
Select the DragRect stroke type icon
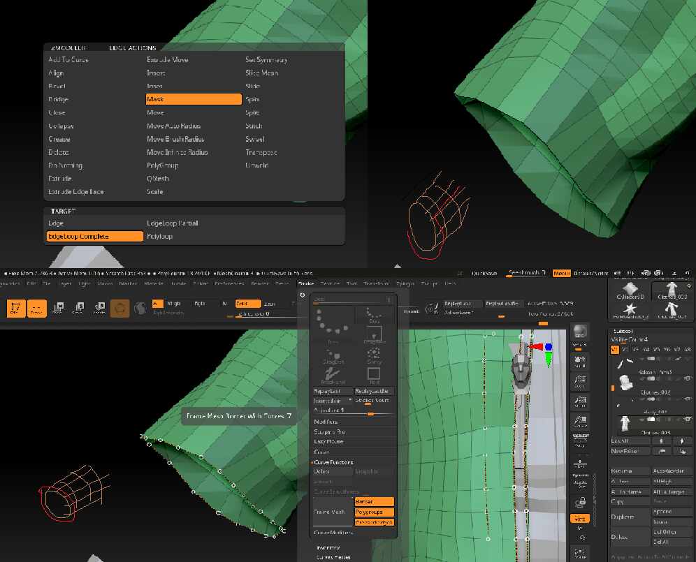374,335
